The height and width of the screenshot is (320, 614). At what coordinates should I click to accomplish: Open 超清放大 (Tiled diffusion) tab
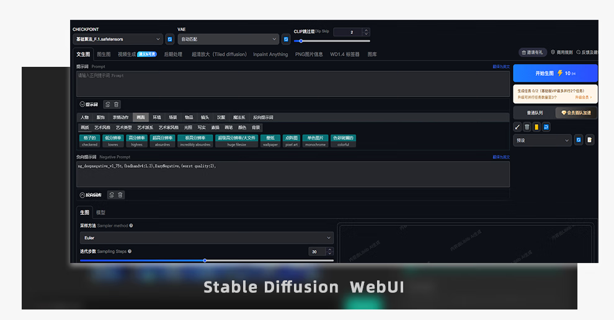click(219, 54)
